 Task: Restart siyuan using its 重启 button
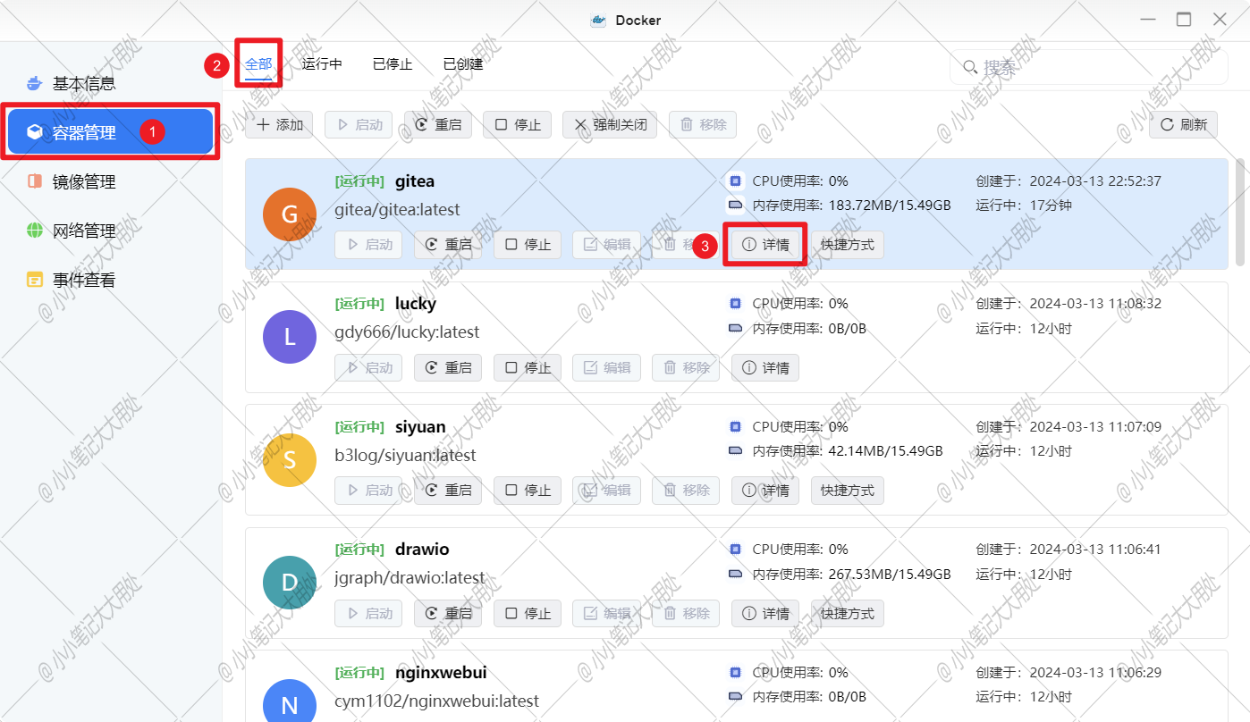[x=447, y=490]
